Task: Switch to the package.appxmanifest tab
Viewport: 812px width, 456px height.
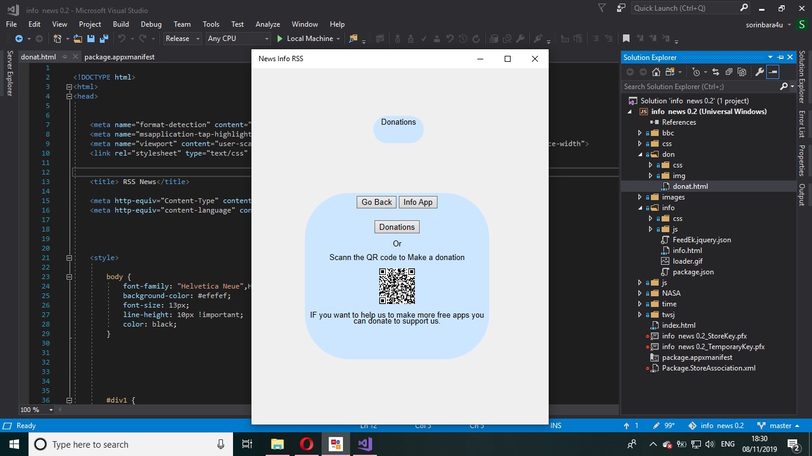Action: tap(119, 57)
